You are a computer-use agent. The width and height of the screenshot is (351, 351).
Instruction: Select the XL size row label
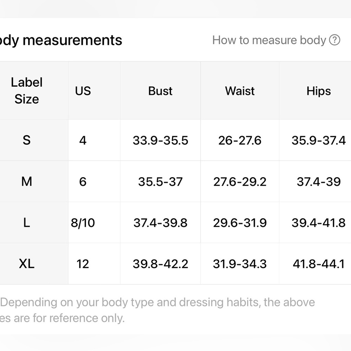(x=27, y=264)
